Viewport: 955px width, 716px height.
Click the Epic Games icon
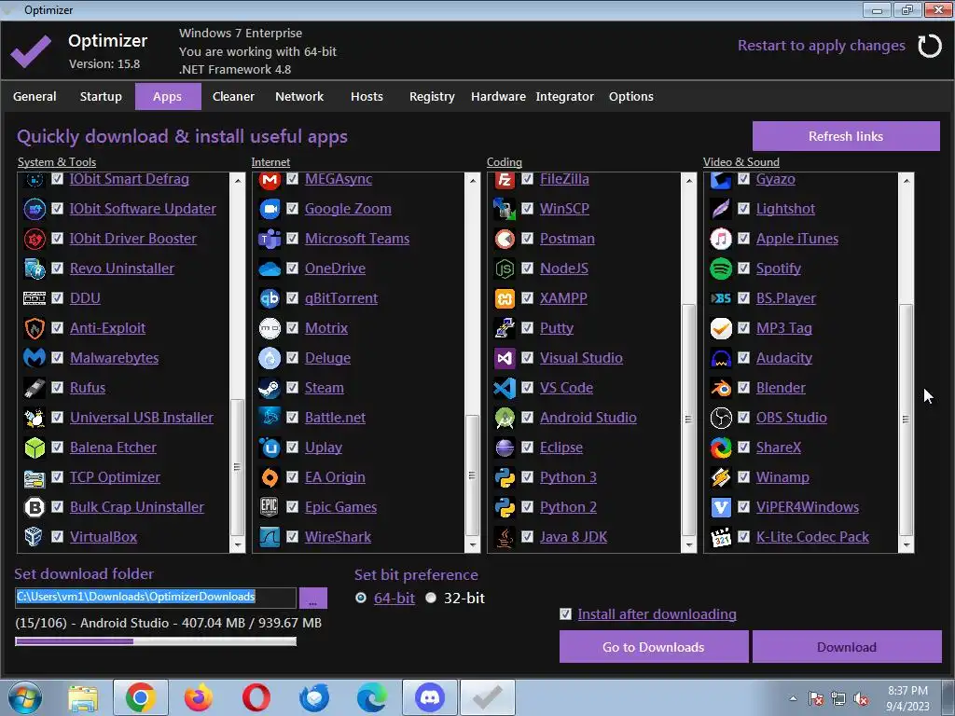[270, 506]
